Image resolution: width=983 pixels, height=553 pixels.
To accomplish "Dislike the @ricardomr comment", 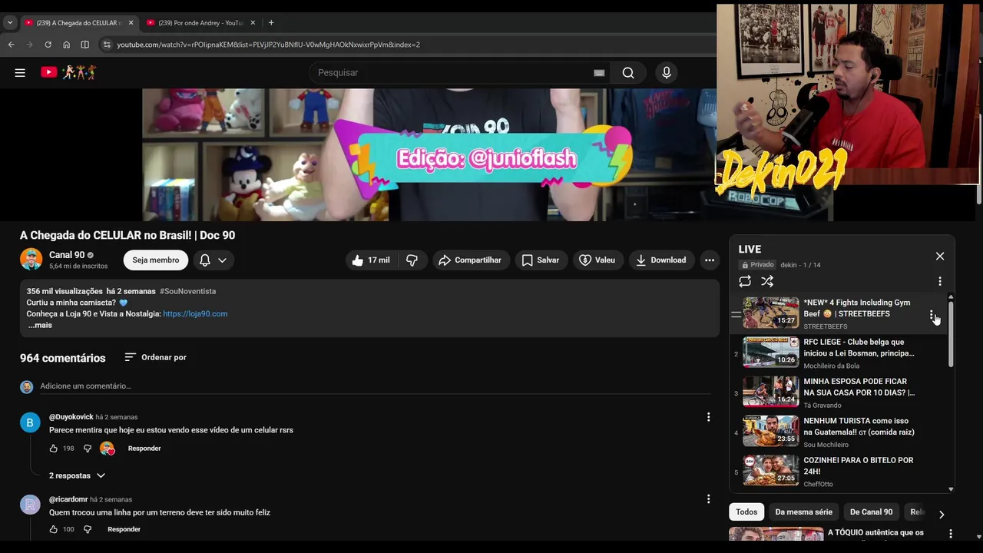I will pyautogui.click(x=88, y=529).
